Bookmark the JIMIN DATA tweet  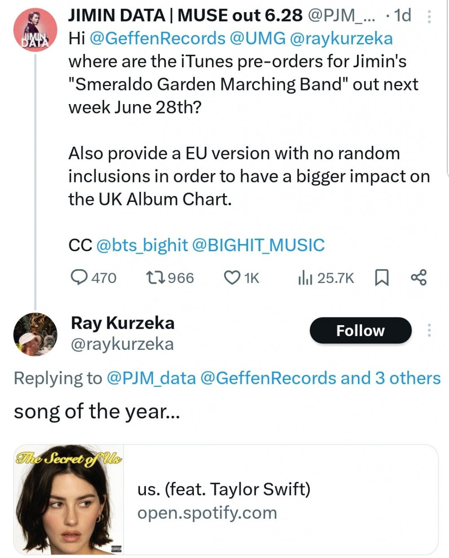coord(381,278)
